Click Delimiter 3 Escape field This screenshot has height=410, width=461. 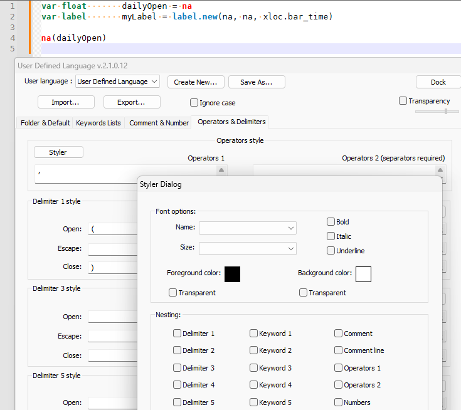(113, 336)
